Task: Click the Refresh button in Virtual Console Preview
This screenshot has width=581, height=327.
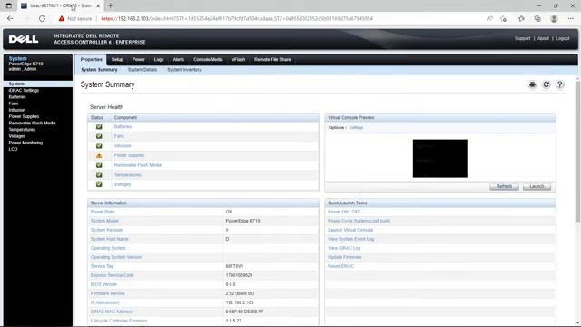Action: (504, 186)
